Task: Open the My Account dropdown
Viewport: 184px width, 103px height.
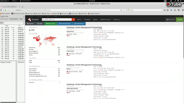Action: [x=170, y=19]
